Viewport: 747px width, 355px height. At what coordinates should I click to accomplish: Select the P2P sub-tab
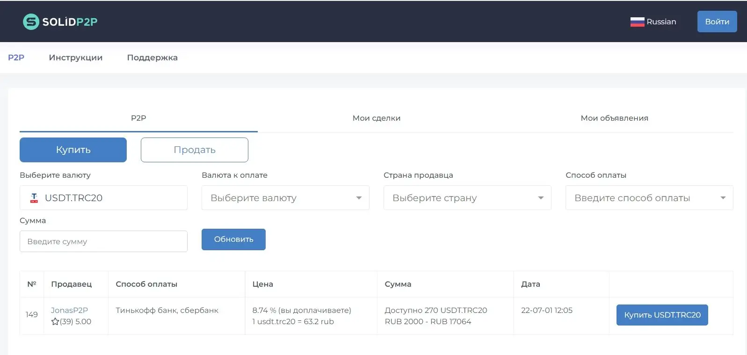point(138,118)
